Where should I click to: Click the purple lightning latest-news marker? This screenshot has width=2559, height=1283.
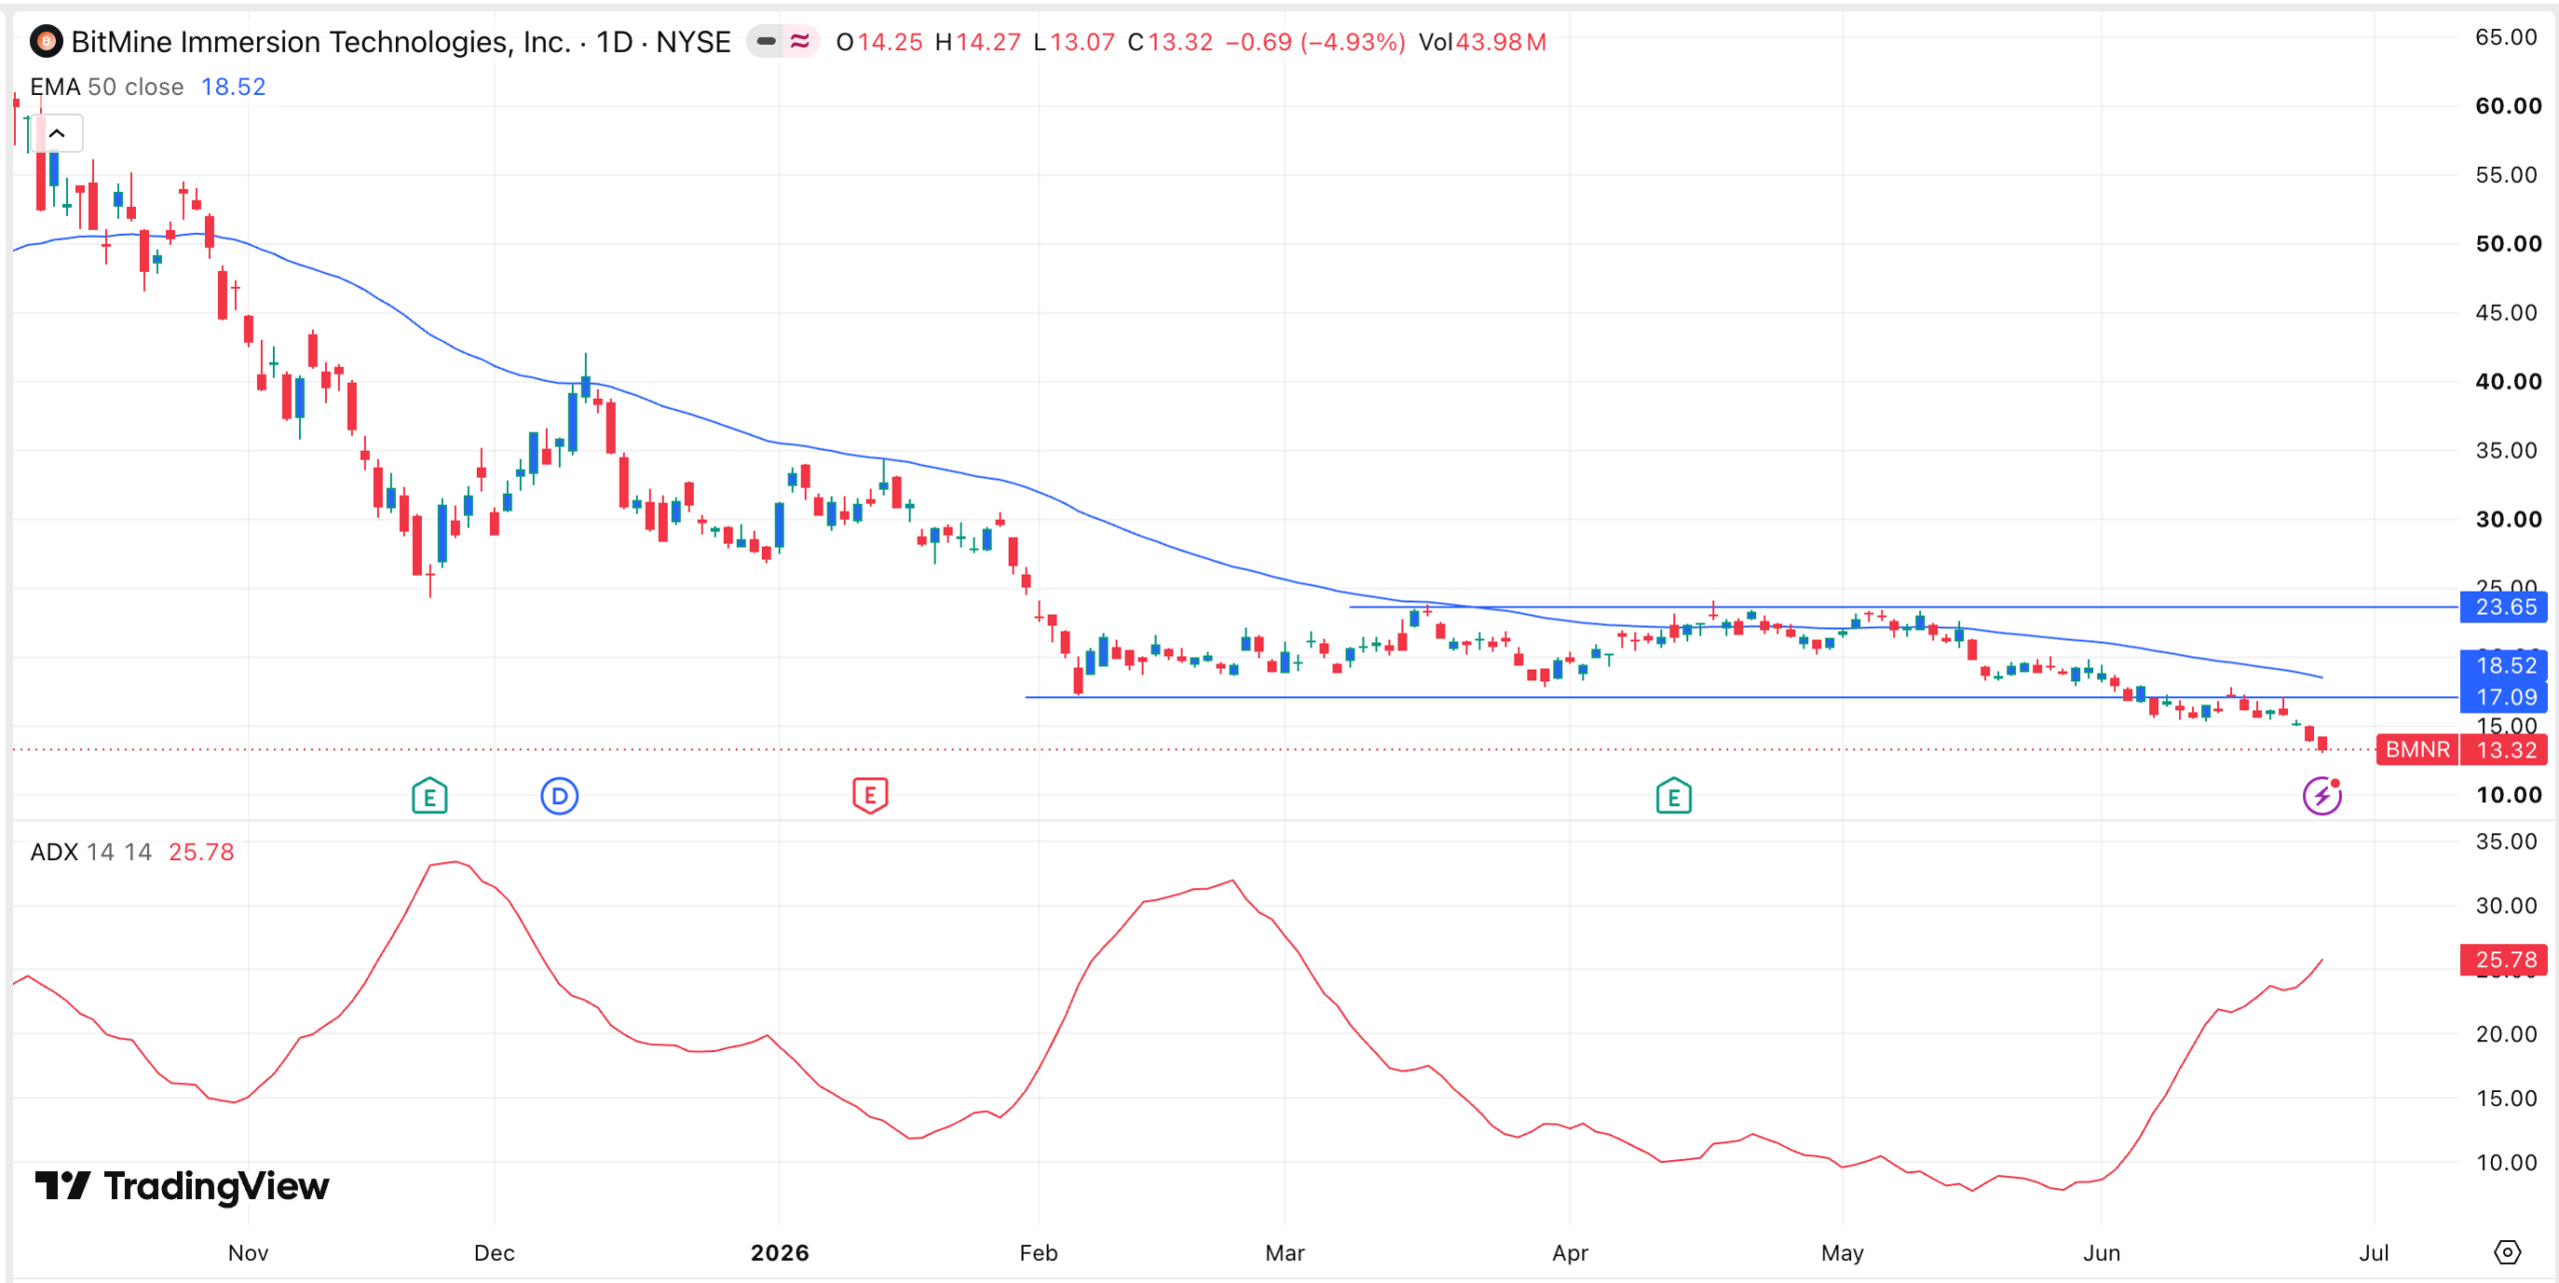(x=2322, y=796)
